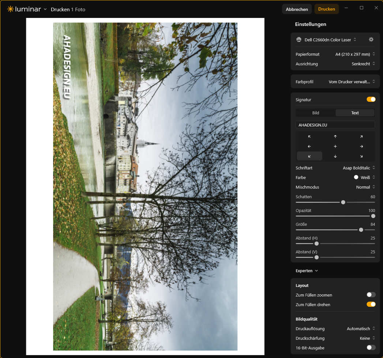The image size is (383, 358).
Task: Toggle the Signatur switch off
Action: coord(371,100)
